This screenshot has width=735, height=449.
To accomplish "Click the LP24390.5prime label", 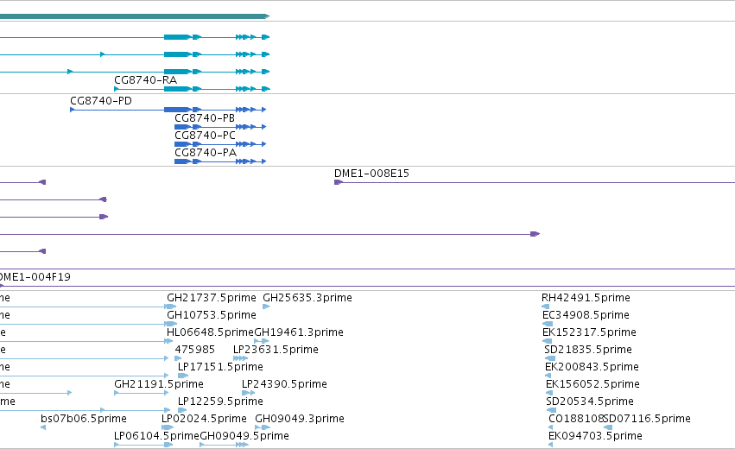I will [x=284, y=384].
